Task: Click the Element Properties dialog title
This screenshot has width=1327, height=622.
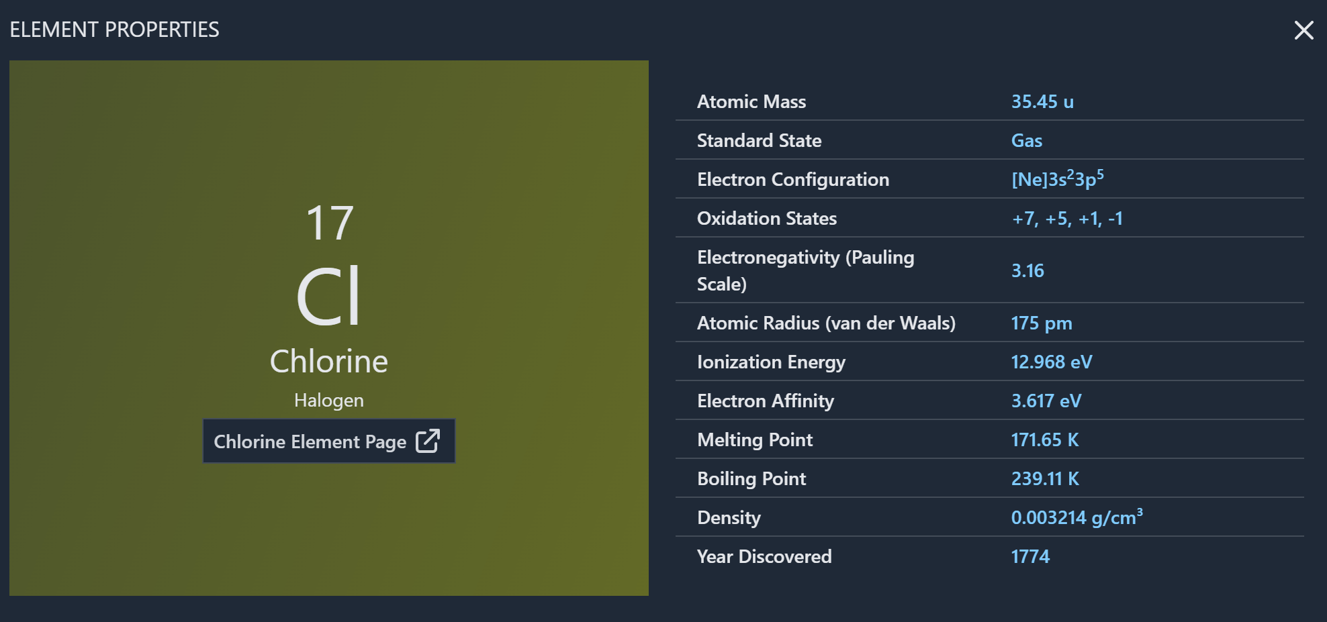Action: 114,30
